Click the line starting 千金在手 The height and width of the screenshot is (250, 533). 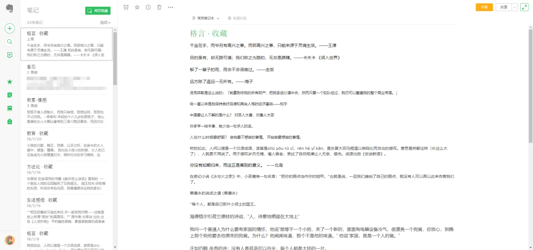(x=263, y=46)
